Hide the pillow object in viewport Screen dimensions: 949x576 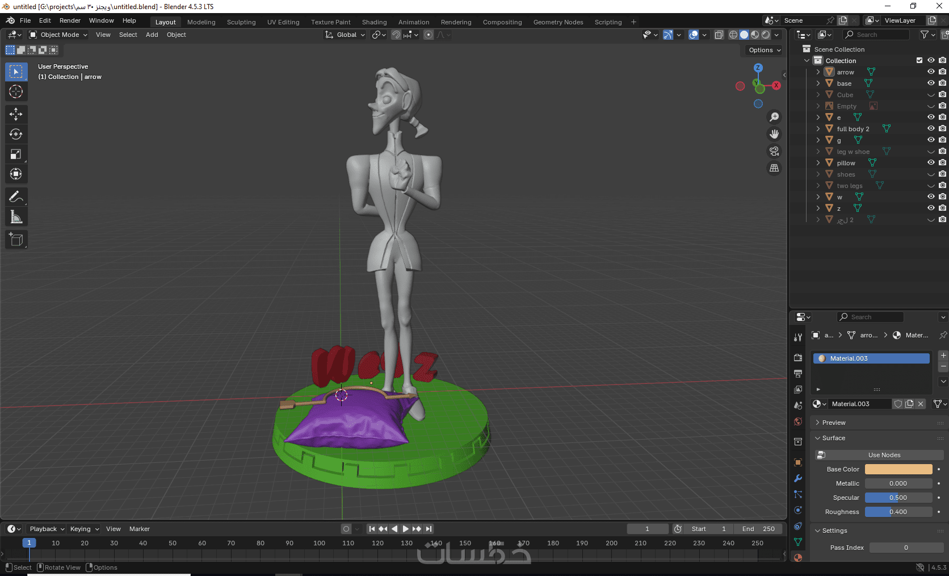point(931,162)
